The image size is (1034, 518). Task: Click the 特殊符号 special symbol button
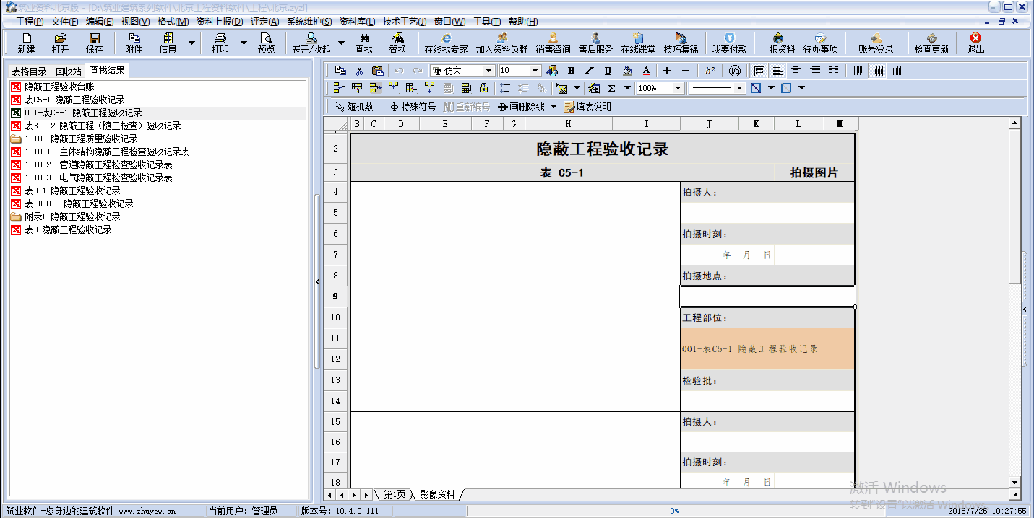pos(413,107)
